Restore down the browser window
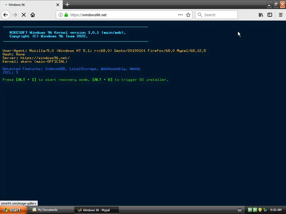 point(276,5)
